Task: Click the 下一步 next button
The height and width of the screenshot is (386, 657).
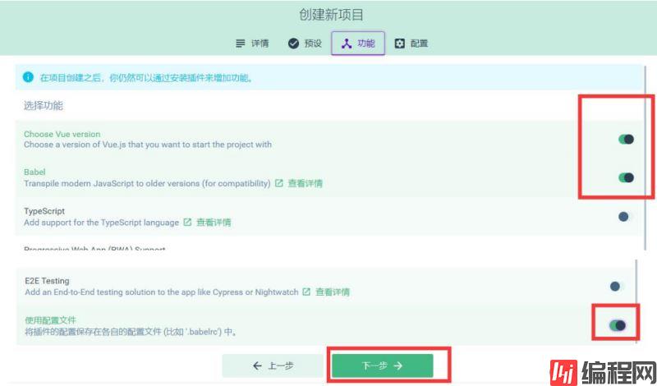Action: click(x=382, y=366)
